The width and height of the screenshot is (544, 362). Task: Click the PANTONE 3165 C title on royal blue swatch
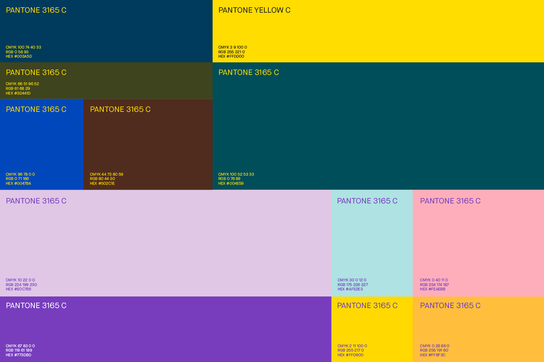coord(36,109)
